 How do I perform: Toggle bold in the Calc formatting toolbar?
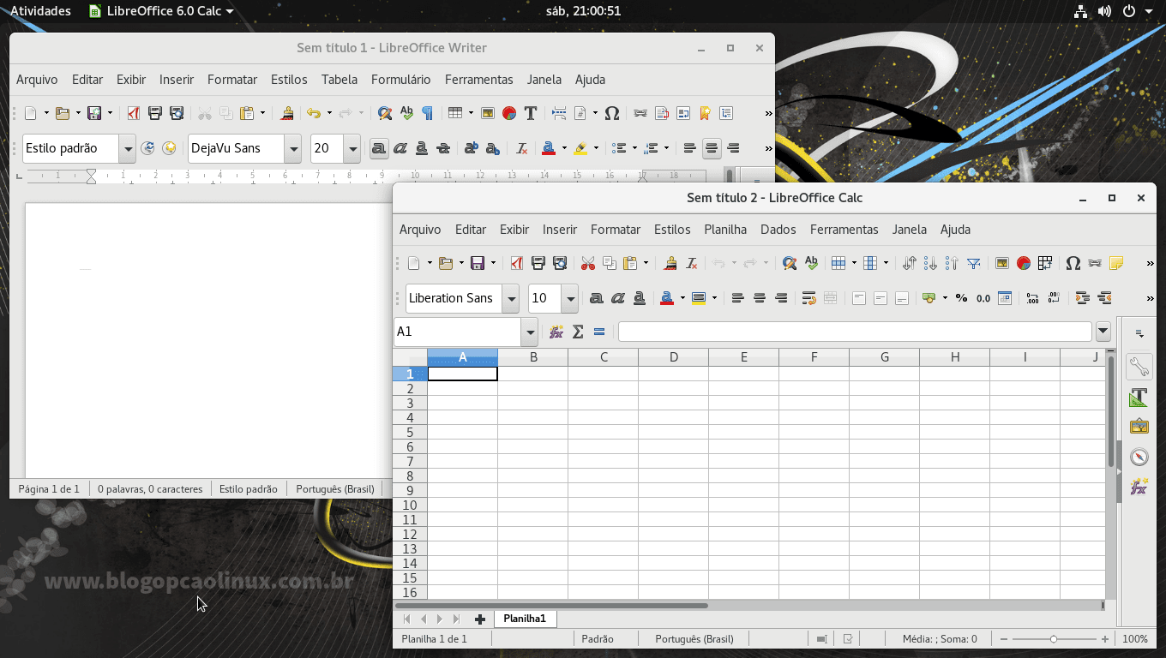click(597, 298)
